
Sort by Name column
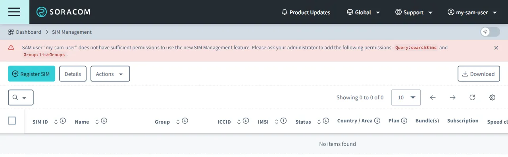(x=97, y=122)
